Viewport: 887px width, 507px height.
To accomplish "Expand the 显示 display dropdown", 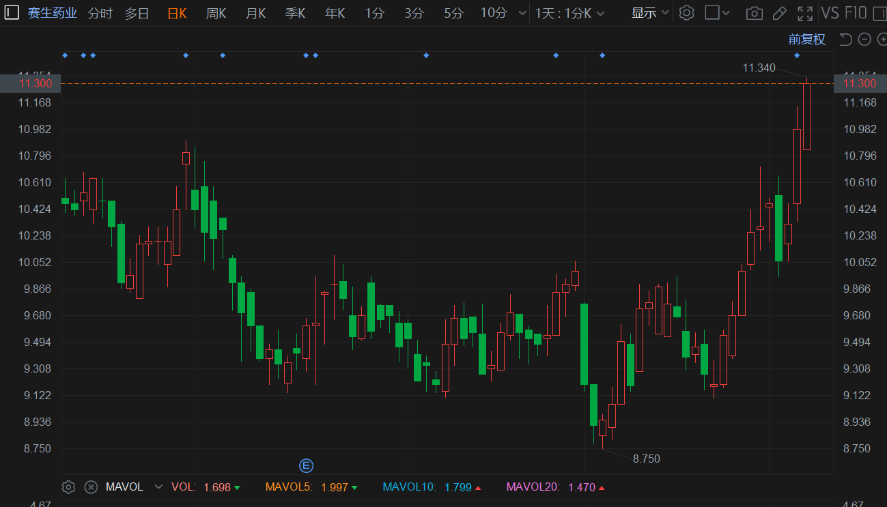I will 649,13.
